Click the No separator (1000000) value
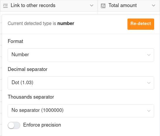Viewport: 160px width, 136px height. [x=38, y=110]
